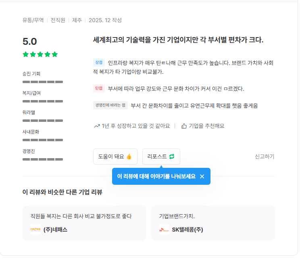Select the 기업브랜드가치 similar review text
The width and height of the screenshot is (300, 259).
[177, 216]
